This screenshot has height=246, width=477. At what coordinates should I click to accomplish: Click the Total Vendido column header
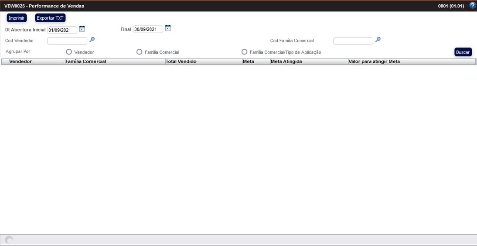[181, 62]
